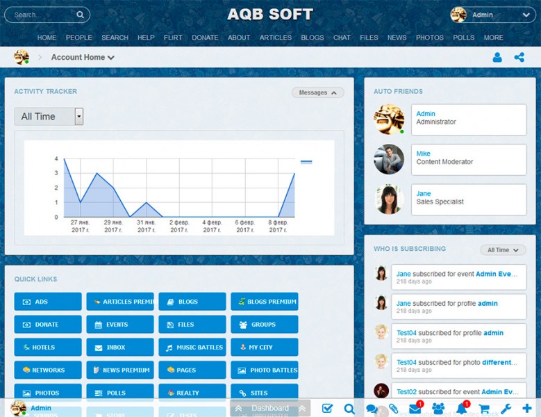Open CHAT in the main menu
Image resolution: width=541 pixels, height=417 pixels.
342,38
